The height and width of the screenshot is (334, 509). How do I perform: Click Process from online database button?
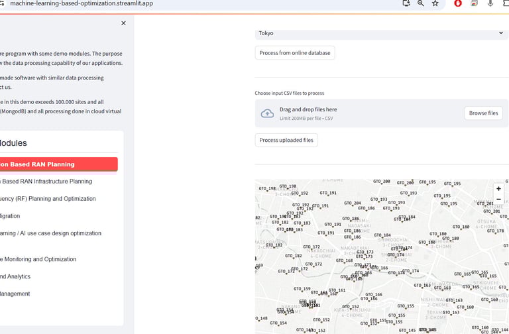click(x=295, y=53)
